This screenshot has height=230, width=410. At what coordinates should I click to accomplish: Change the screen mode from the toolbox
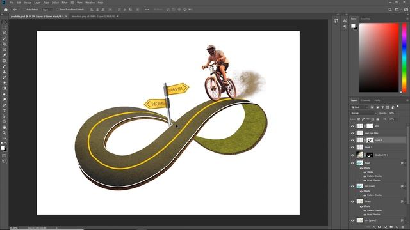coord(4,162)
